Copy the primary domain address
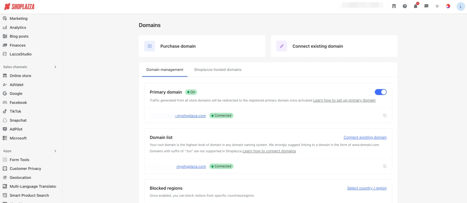 point(384,115)
